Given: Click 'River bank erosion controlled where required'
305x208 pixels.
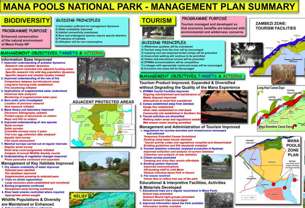Looking at the screenshot, I should point(33,192).
